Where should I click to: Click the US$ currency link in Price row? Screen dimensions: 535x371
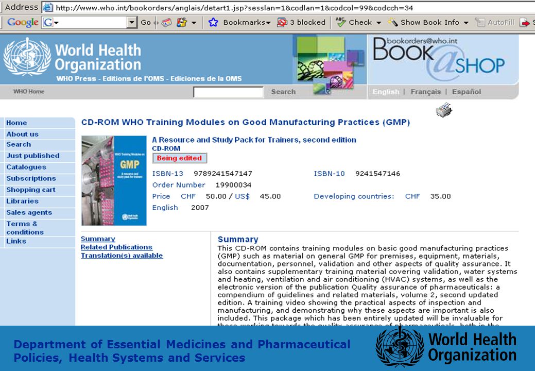[x=242, y=196]
